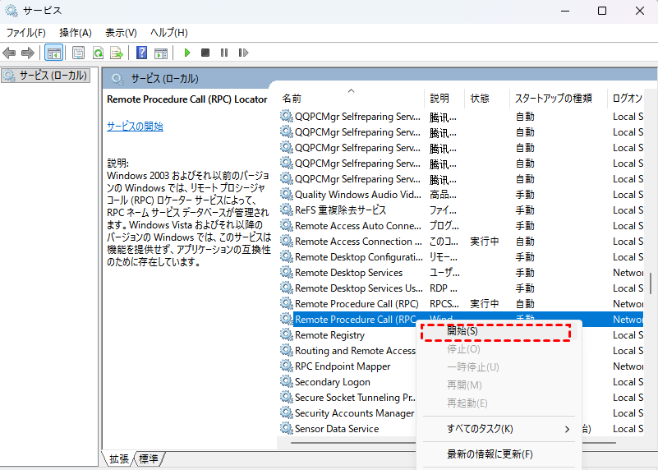Click the サービスの開始 link
The image size is (658, 470).
[x=135, y=126]
